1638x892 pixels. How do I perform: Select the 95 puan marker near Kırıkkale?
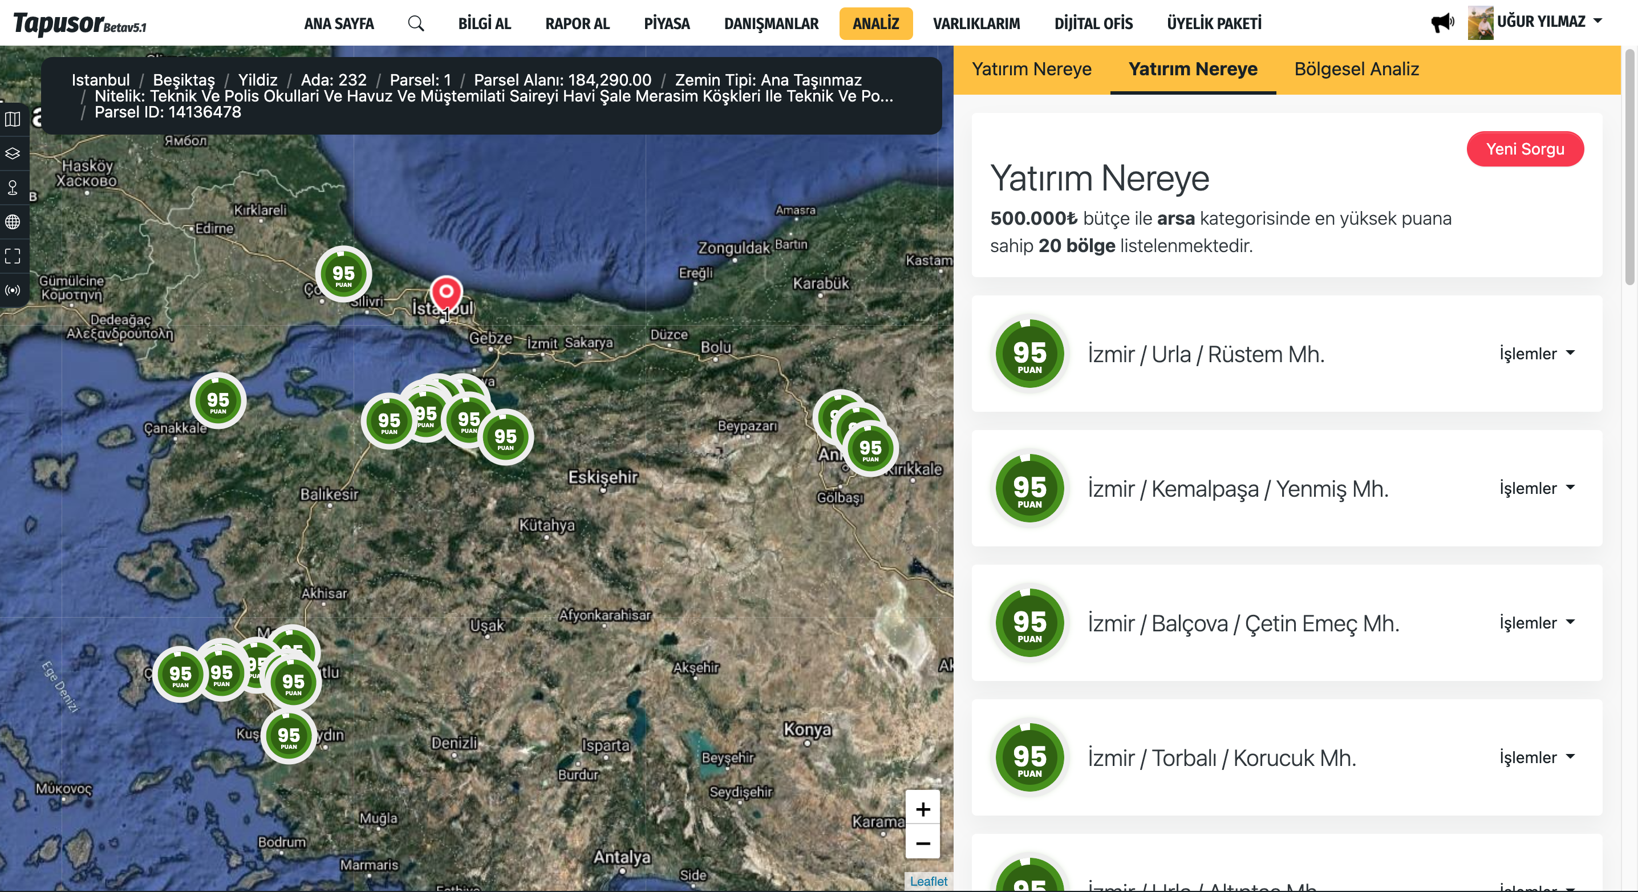tap(870, 449)
